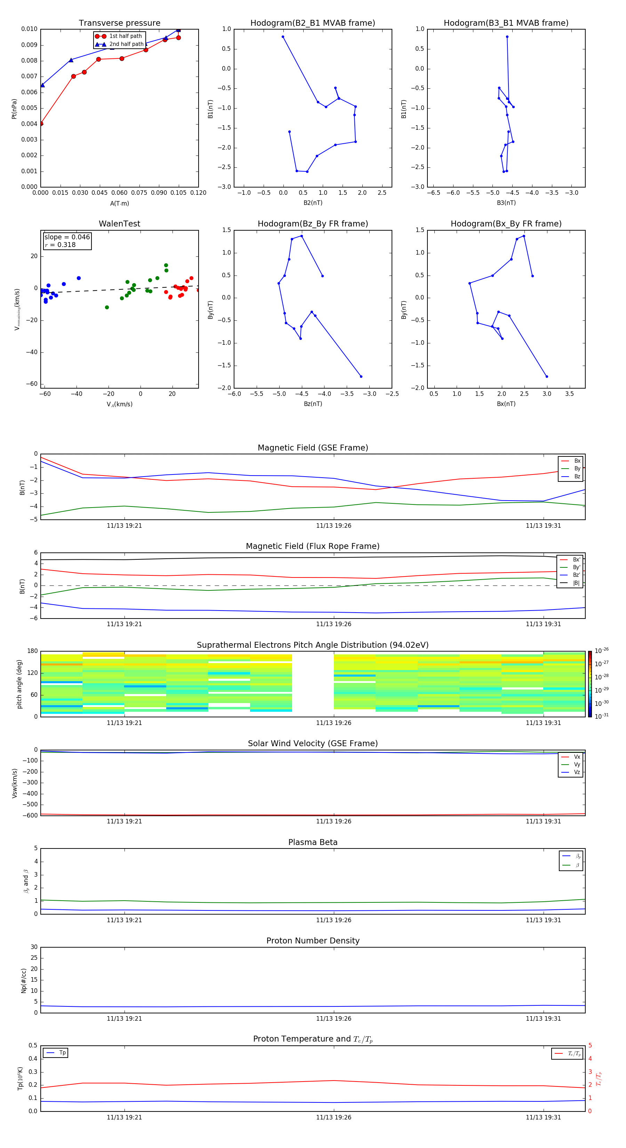Click the dashed fit line in WalenTest plot
Viewport: 626px width, 1148px height.
point(119,290)
